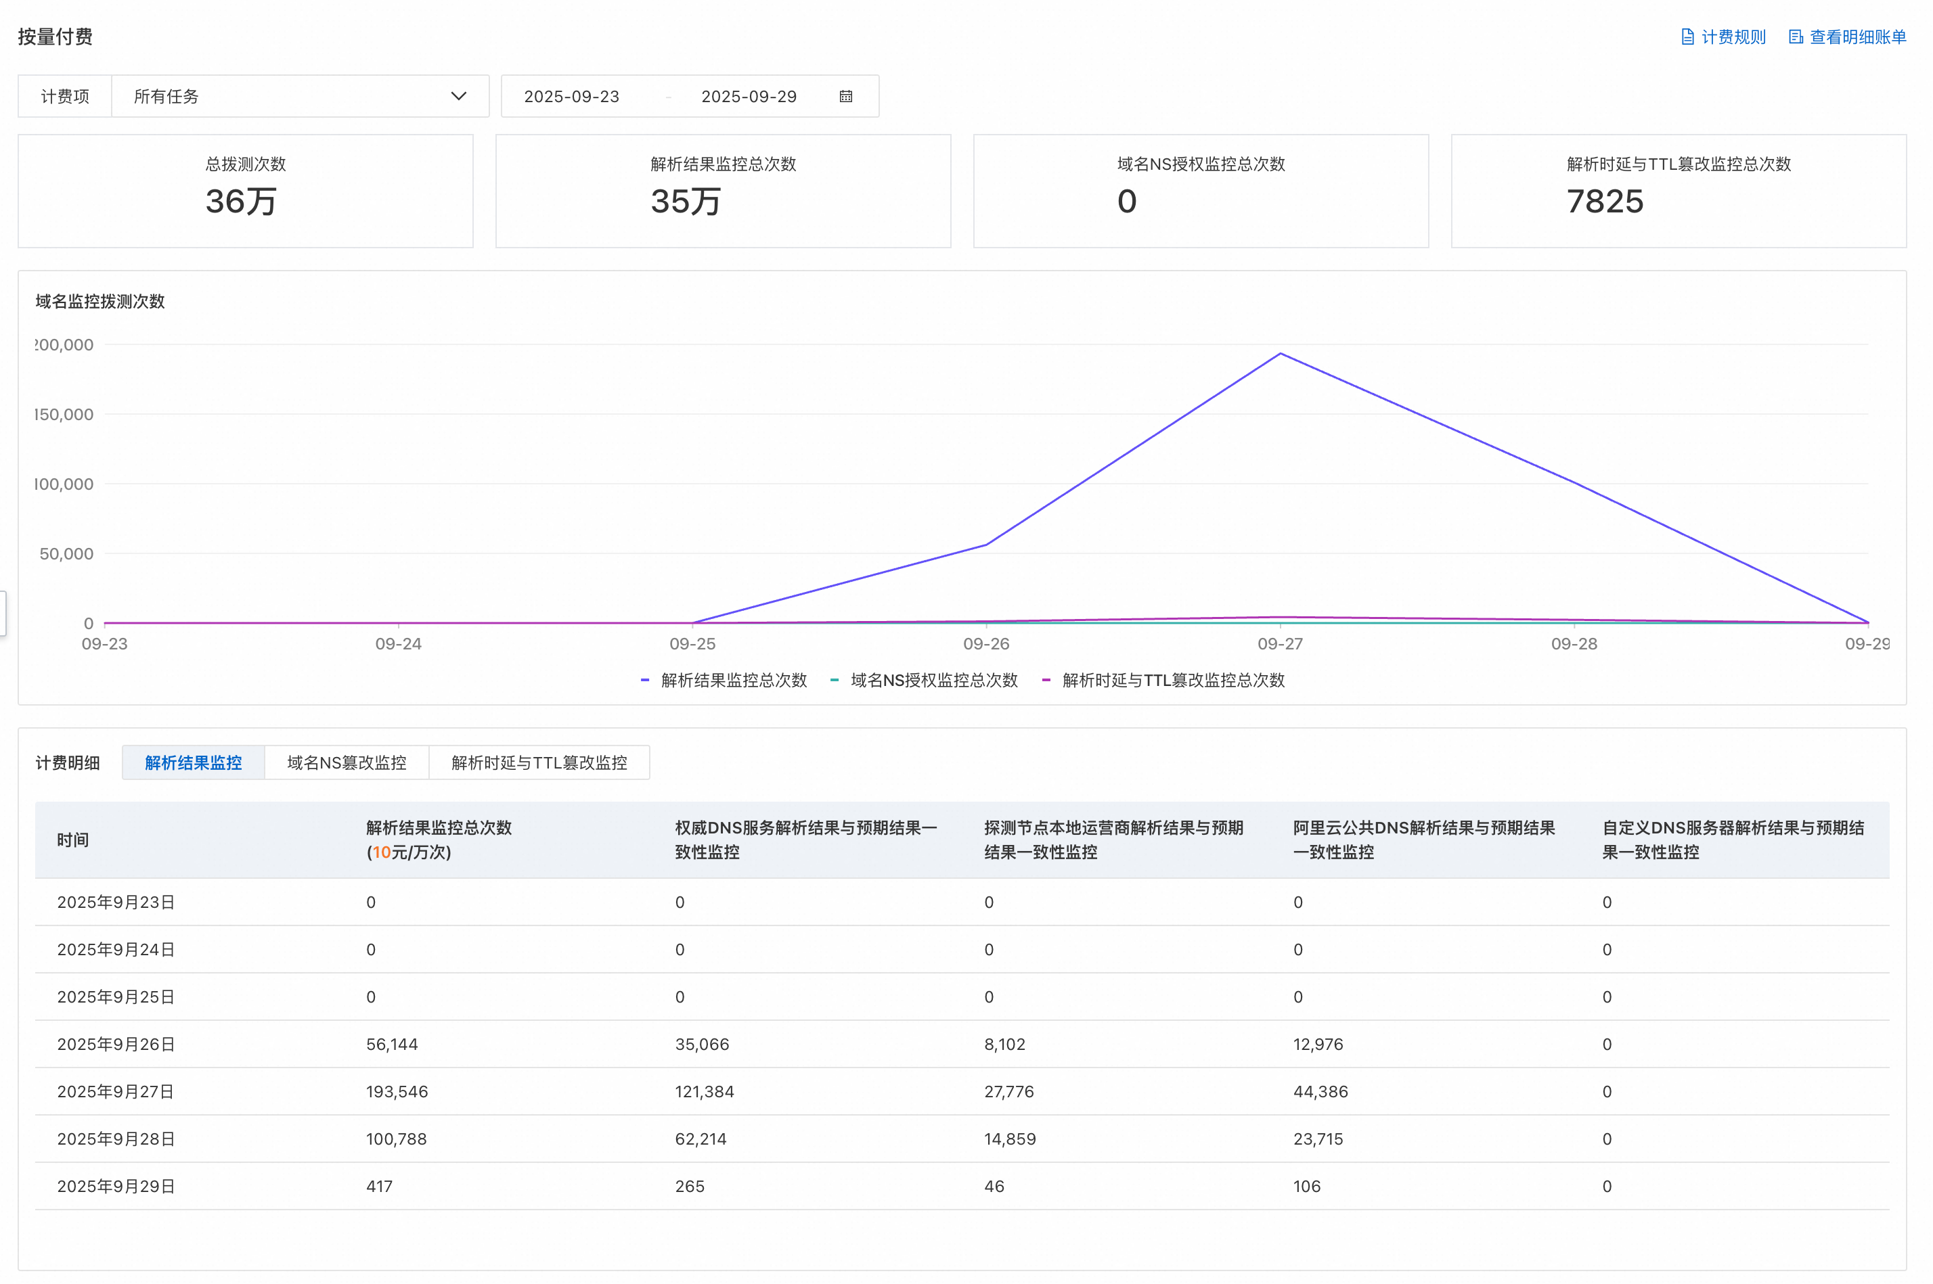
Task: Toggle 域名NS授权监控总次数 legend series
Action: [x=924, y=680]
